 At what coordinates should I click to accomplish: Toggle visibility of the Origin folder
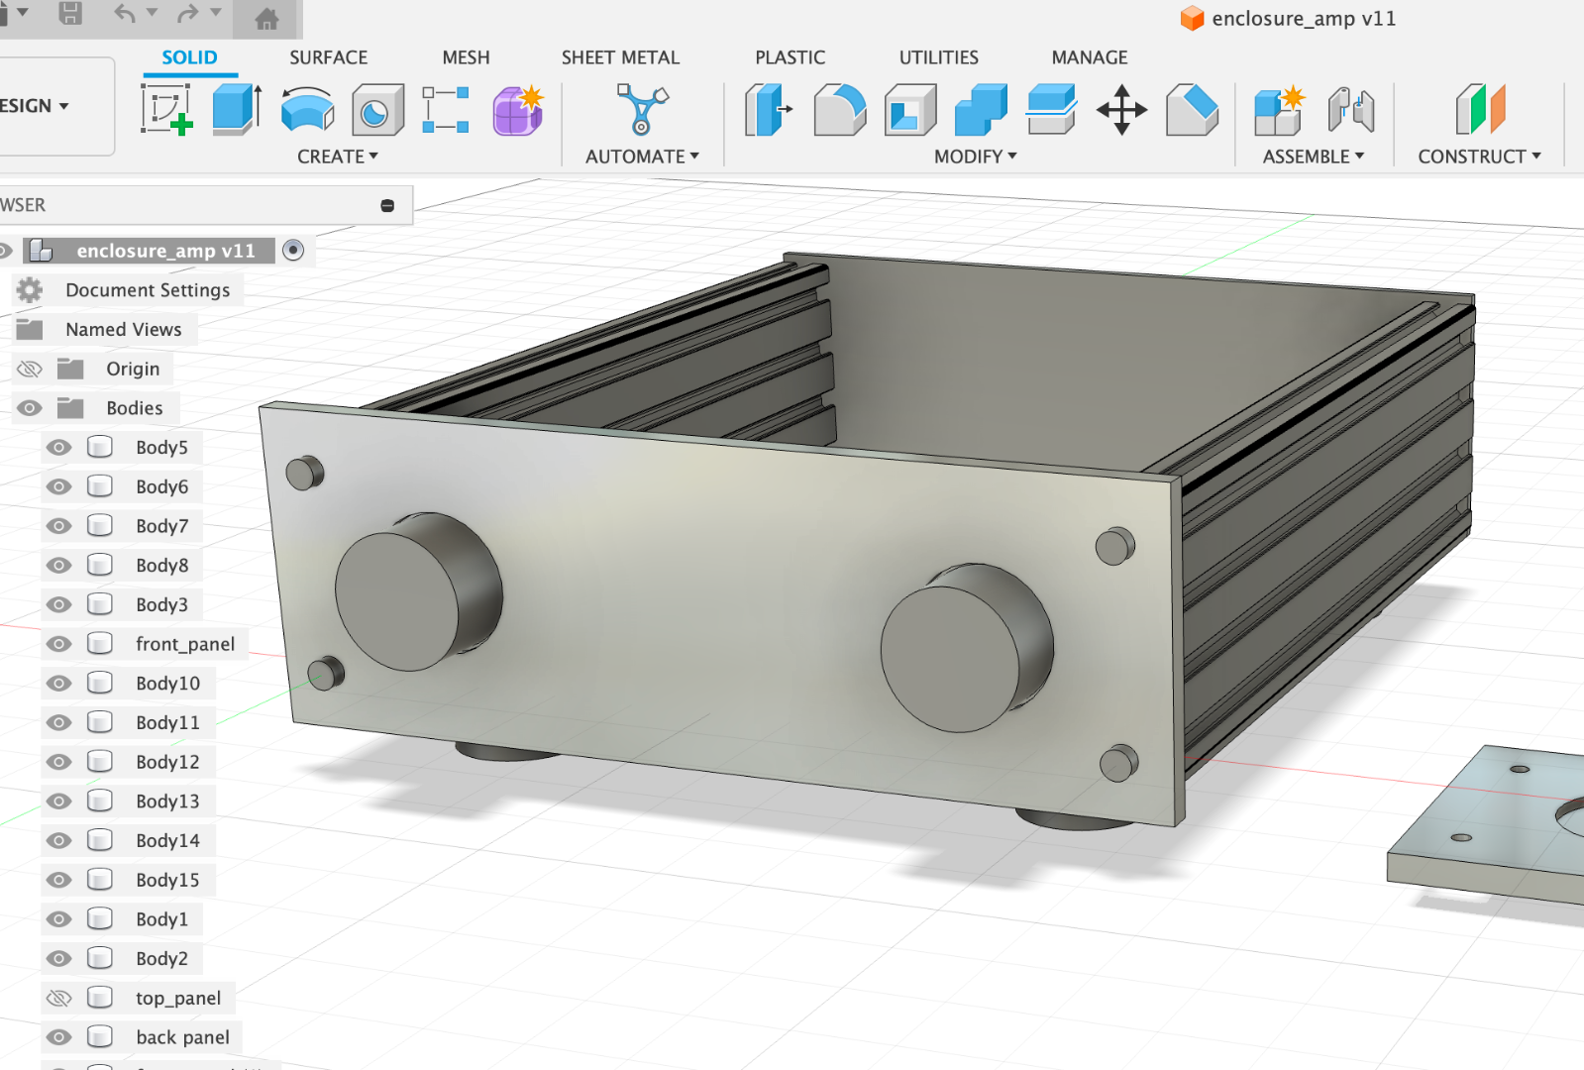click(x=30, y=369)
